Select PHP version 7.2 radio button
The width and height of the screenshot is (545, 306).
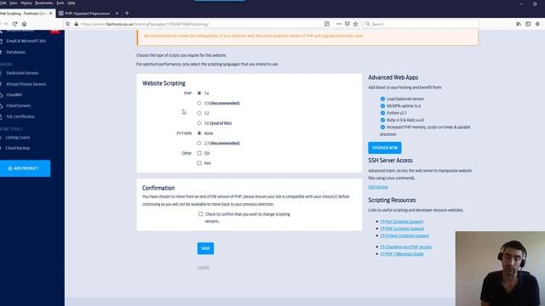[199, 113]
